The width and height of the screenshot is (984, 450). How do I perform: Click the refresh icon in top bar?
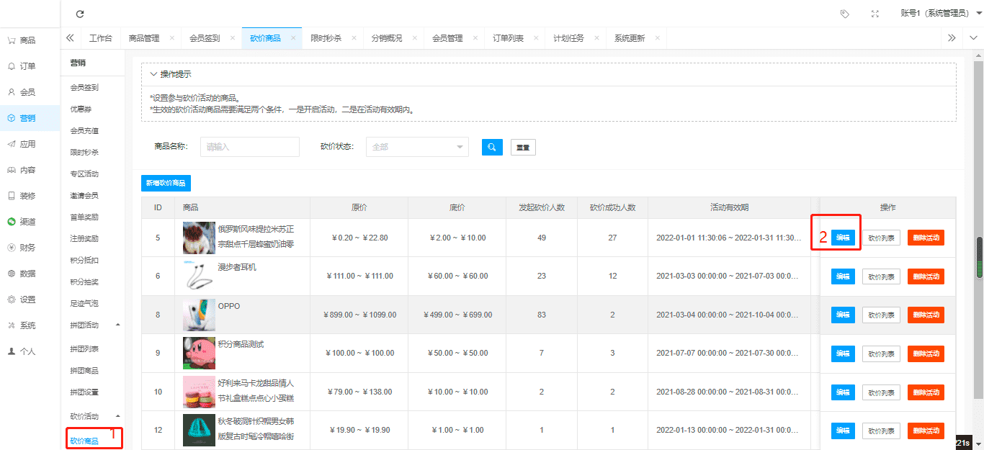[x=80, y=14]
